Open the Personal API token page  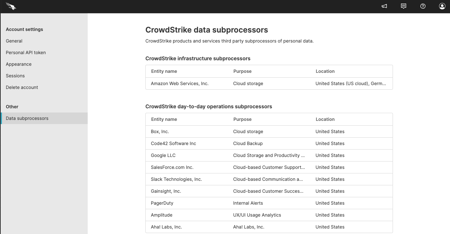[x=26, y=53]
